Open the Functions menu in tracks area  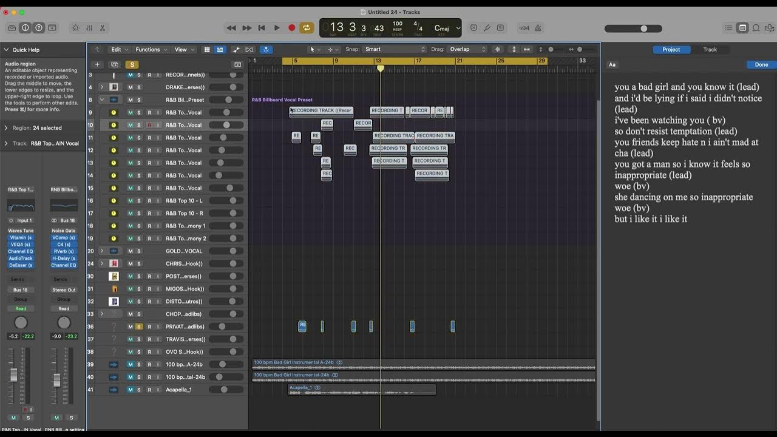(151, 50)
